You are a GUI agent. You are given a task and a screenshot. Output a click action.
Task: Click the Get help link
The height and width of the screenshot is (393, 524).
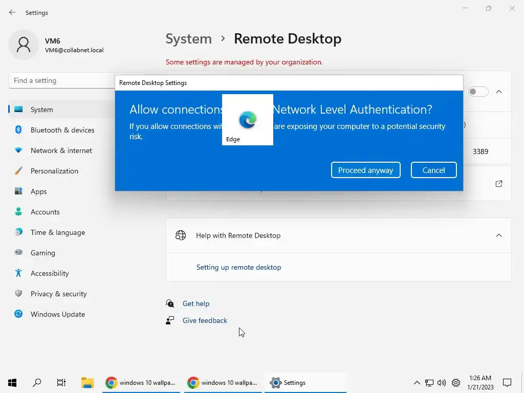tap(196, 303)
